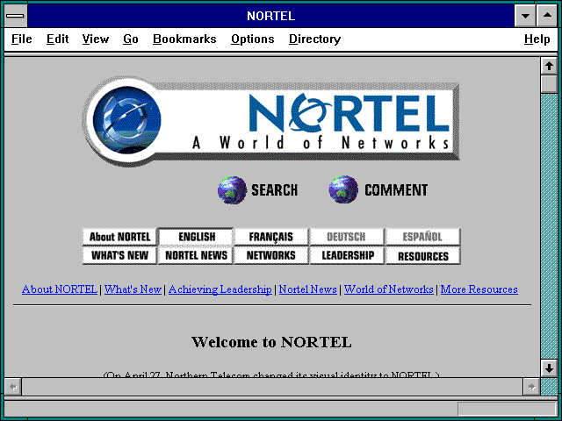Follow the Nortel News text link

tap(308, 289)
